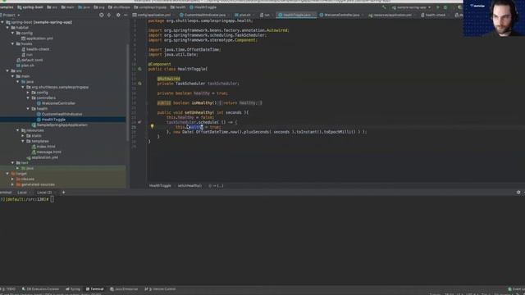
Task: Select plan.sh file in tree
Action: (25, 66)
